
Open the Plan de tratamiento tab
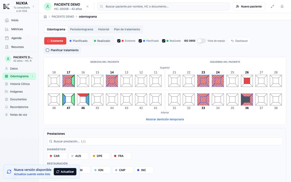point(127,29)
